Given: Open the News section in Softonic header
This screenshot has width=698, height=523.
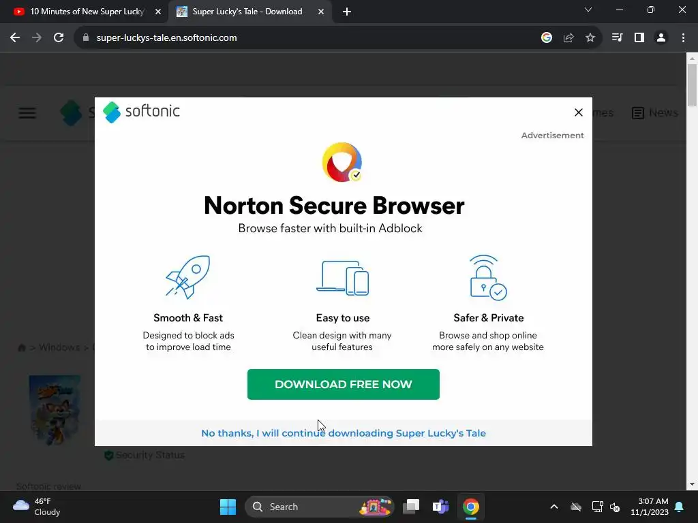Looking at the screenshot, I should coord(655,113).
